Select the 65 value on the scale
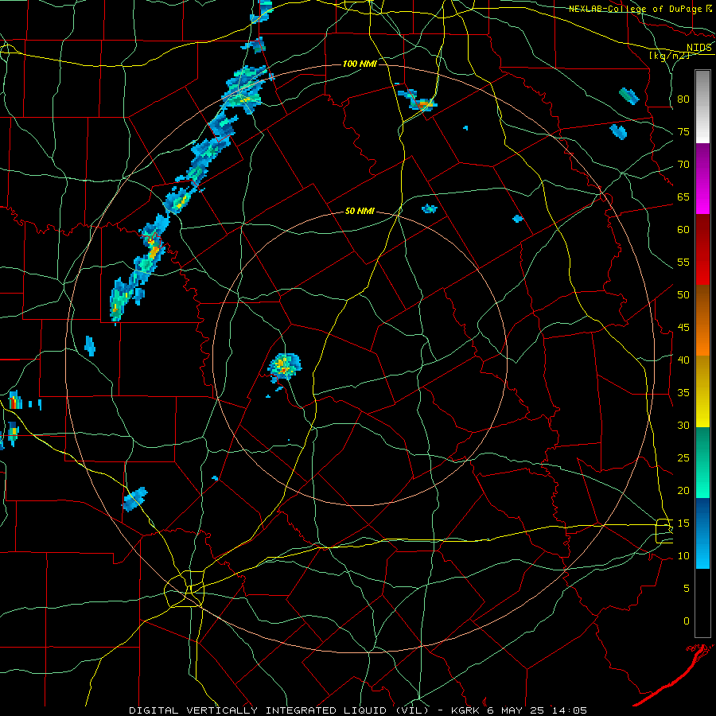 683,197
